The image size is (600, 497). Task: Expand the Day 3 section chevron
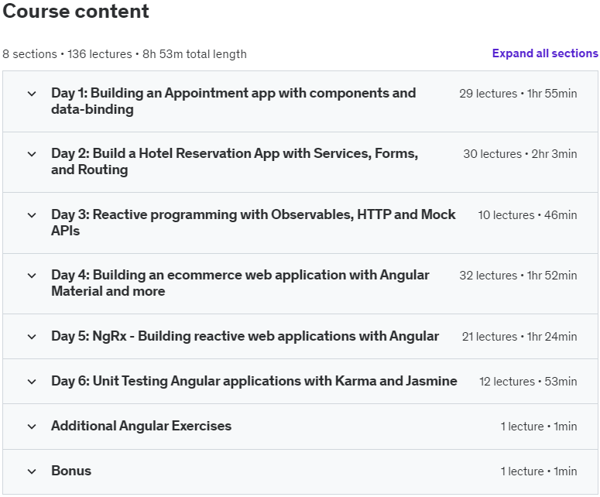[x=32, y=215]
